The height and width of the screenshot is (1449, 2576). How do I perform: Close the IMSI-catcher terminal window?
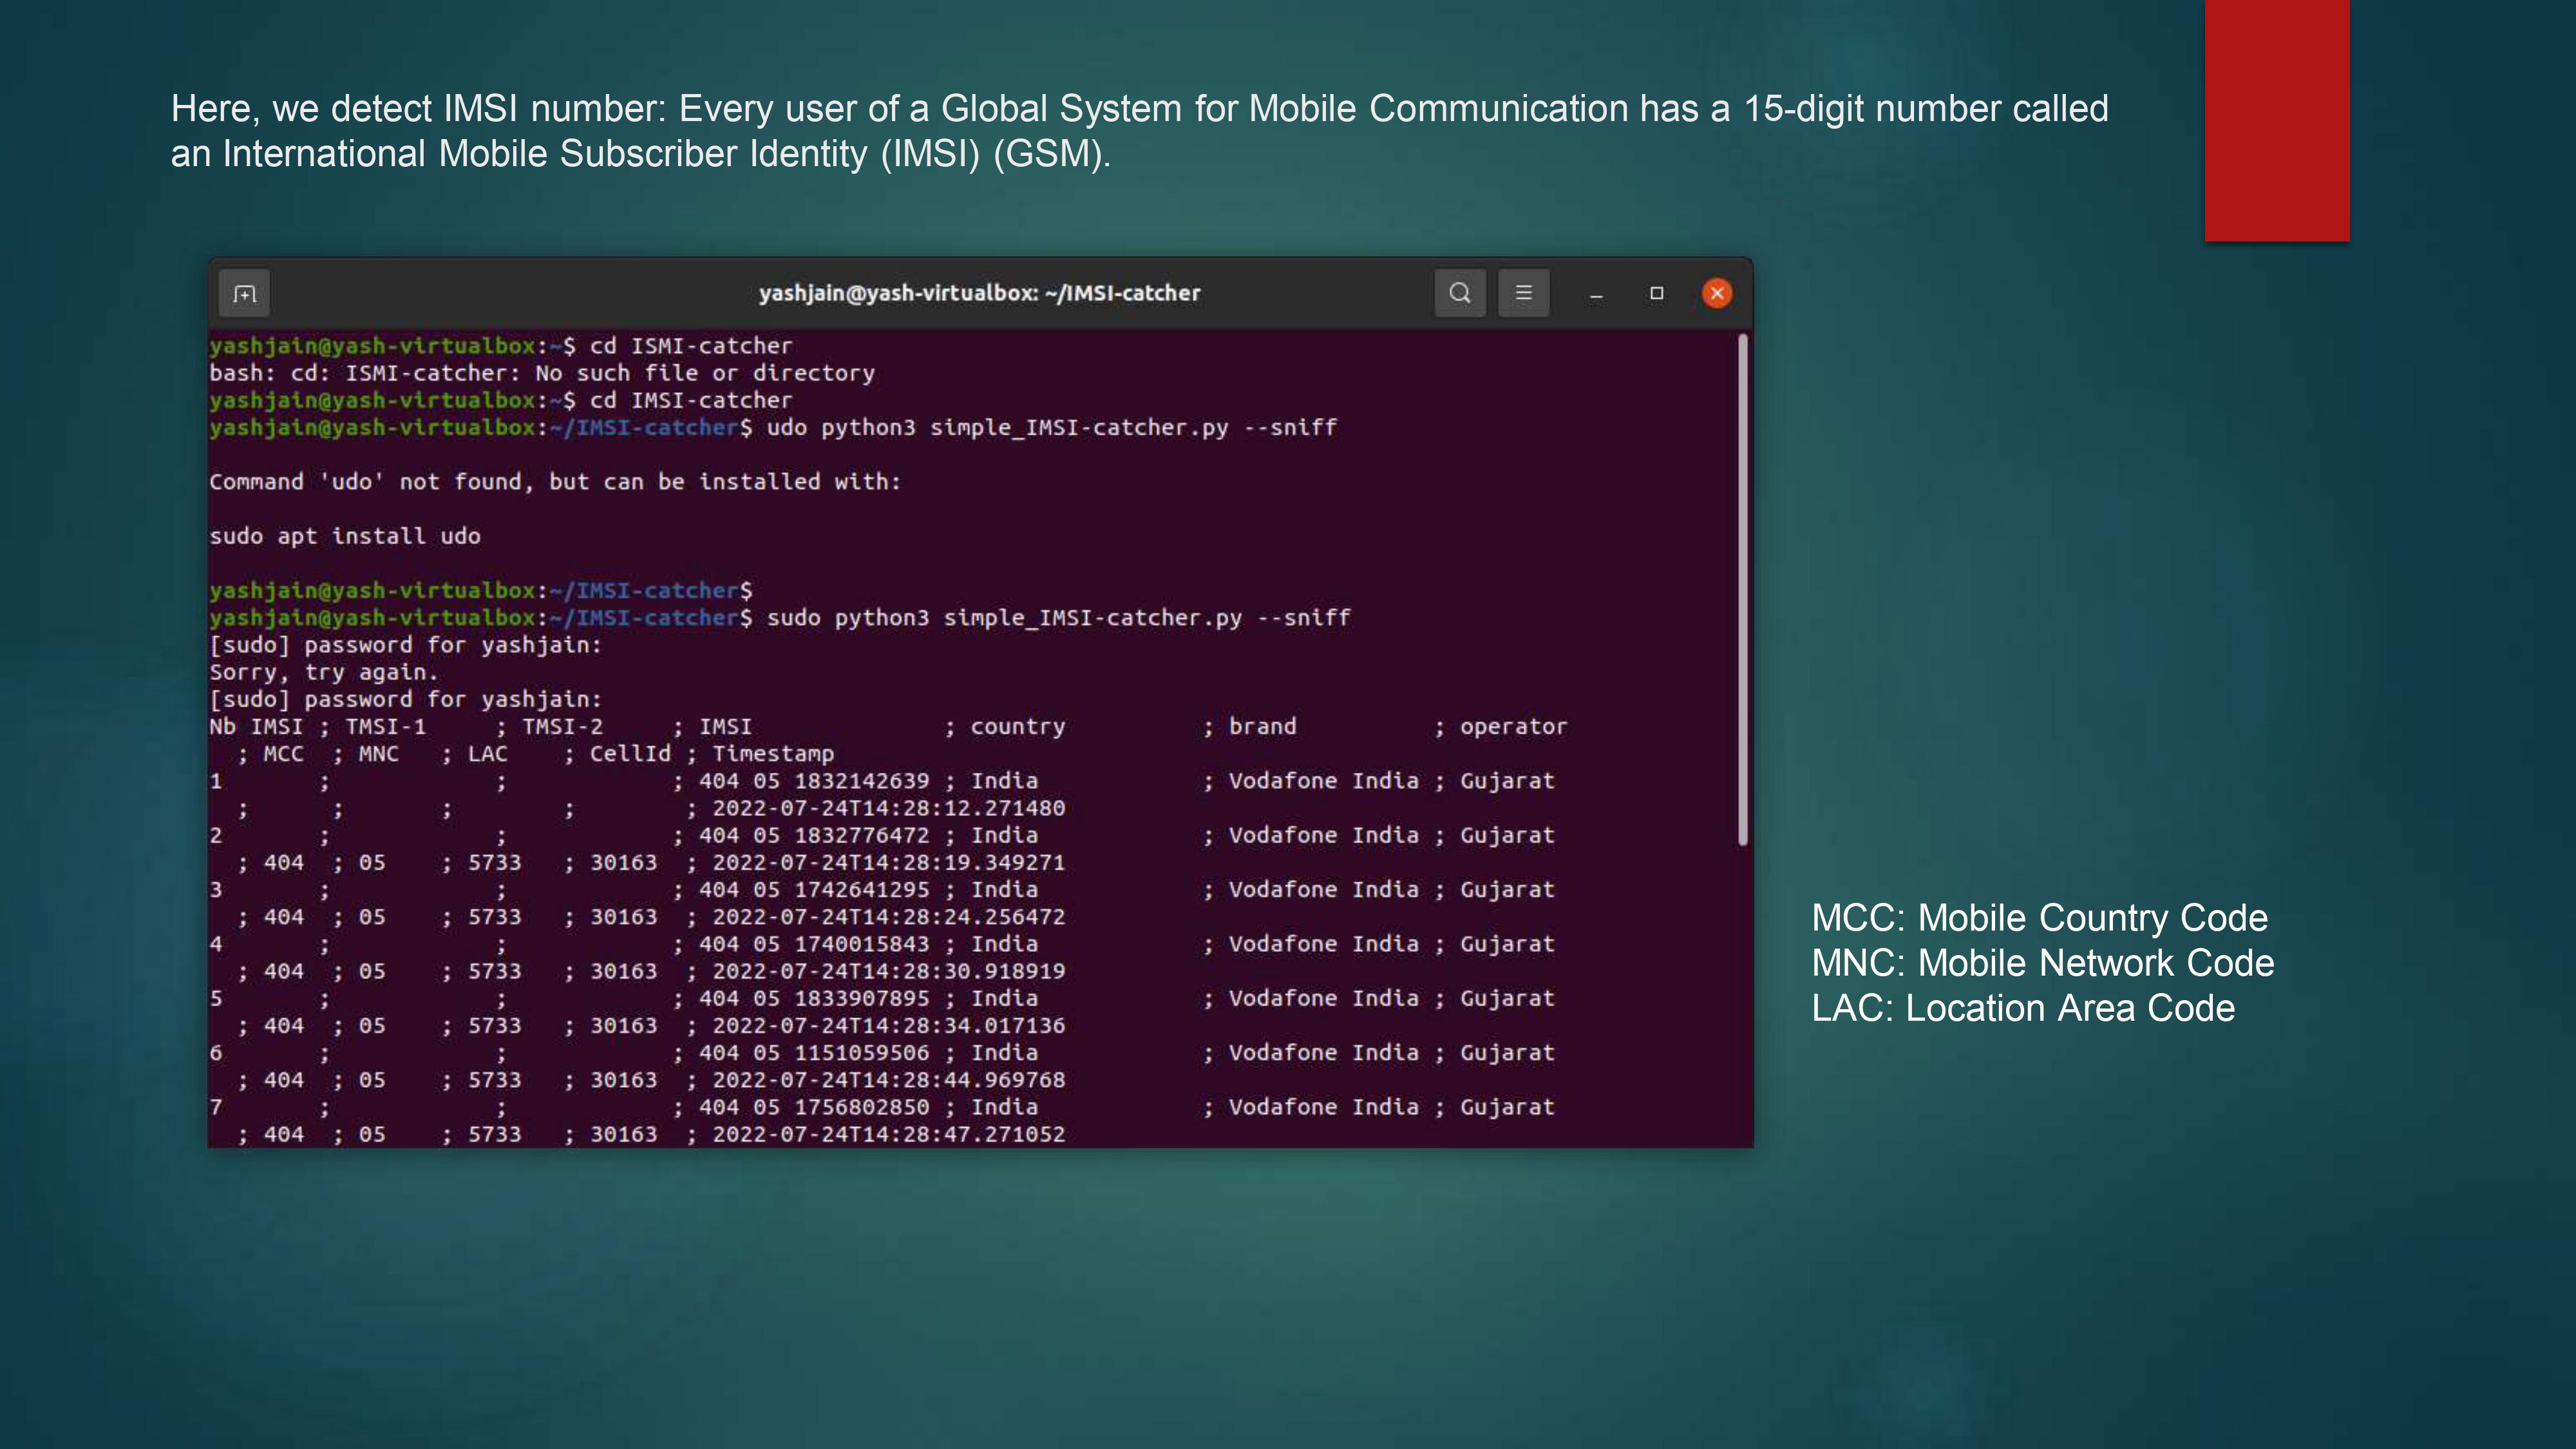coord(1717,293)
